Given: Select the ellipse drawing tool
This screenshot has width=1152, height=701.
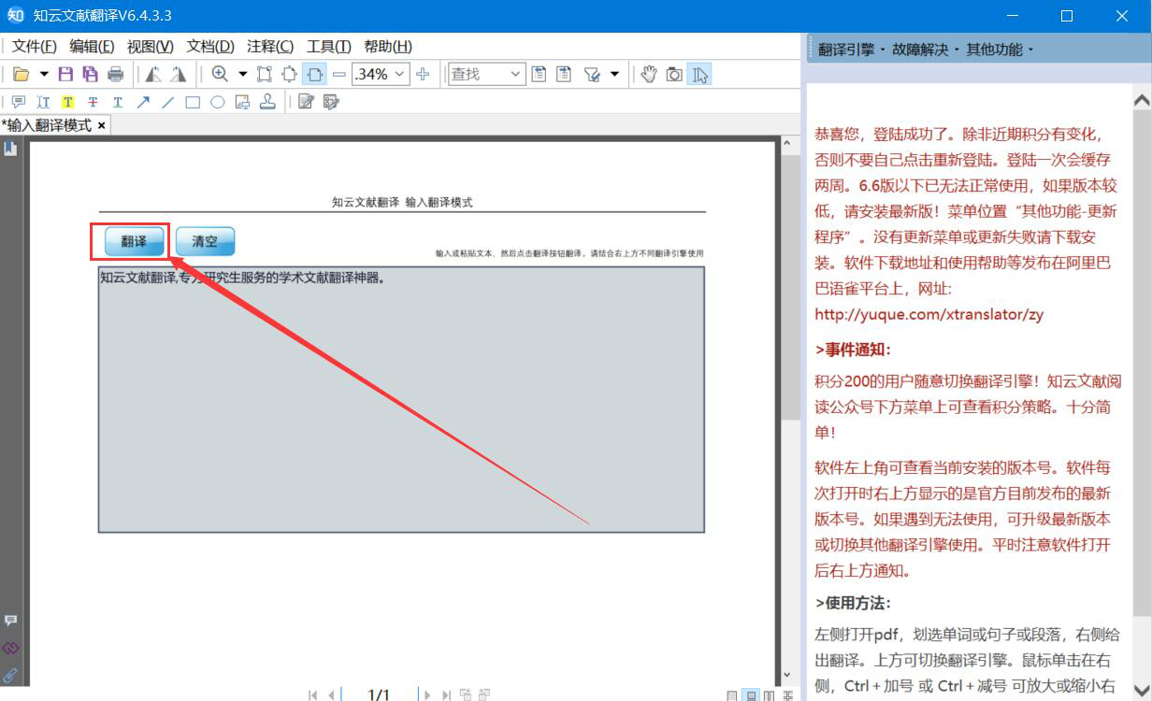Looking at the screenshot, I should (x=217, y=102).
